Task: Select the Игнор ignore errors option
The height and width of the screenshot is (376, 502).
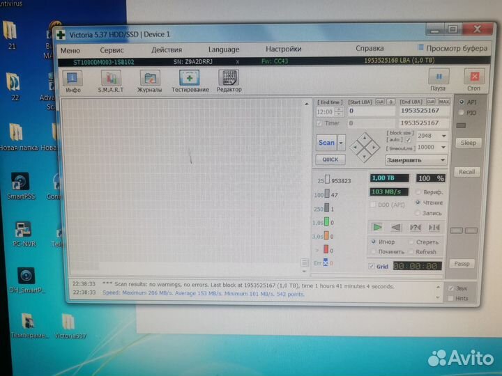Action: pos(373,242)
